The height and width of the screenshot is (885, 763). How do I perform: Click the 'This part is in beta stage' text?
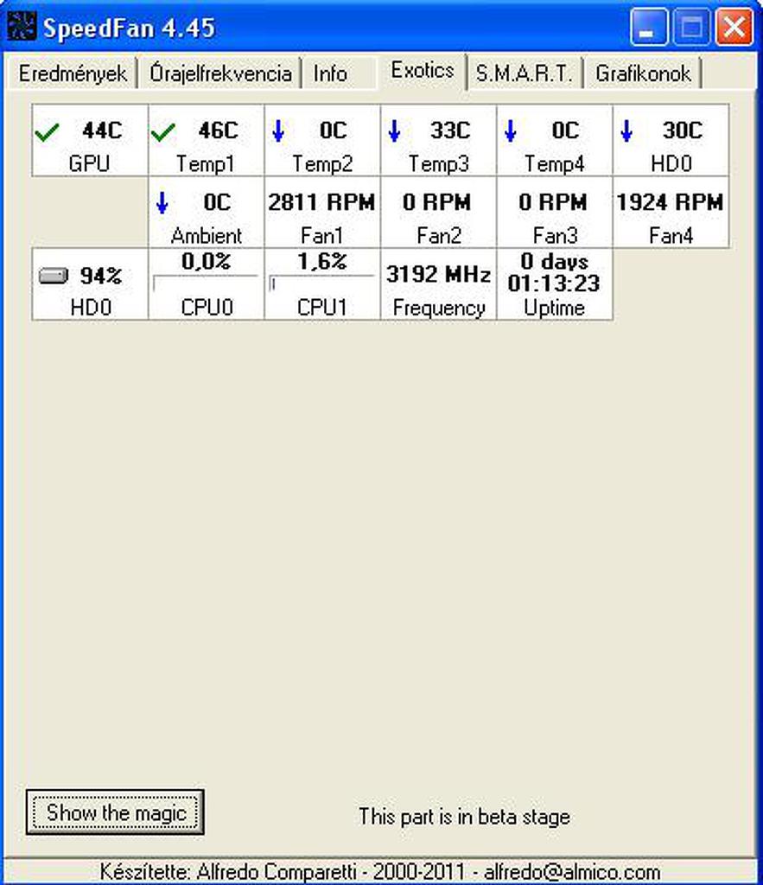[465, 817]
